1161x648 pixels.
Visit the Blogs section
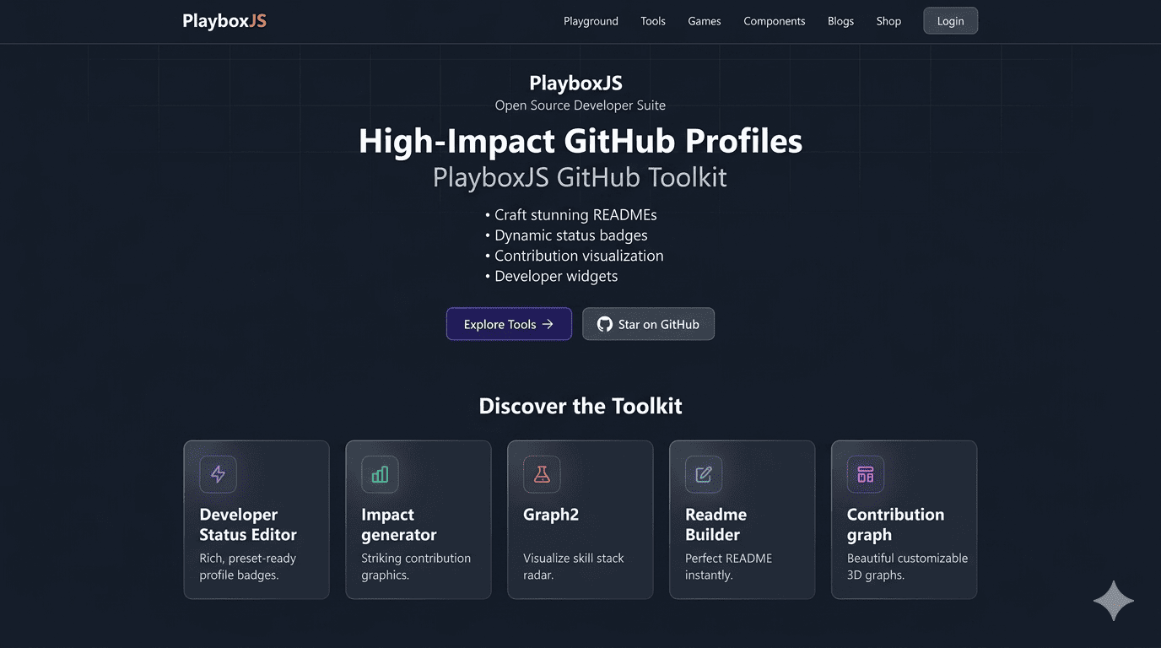tap(840, 20)
